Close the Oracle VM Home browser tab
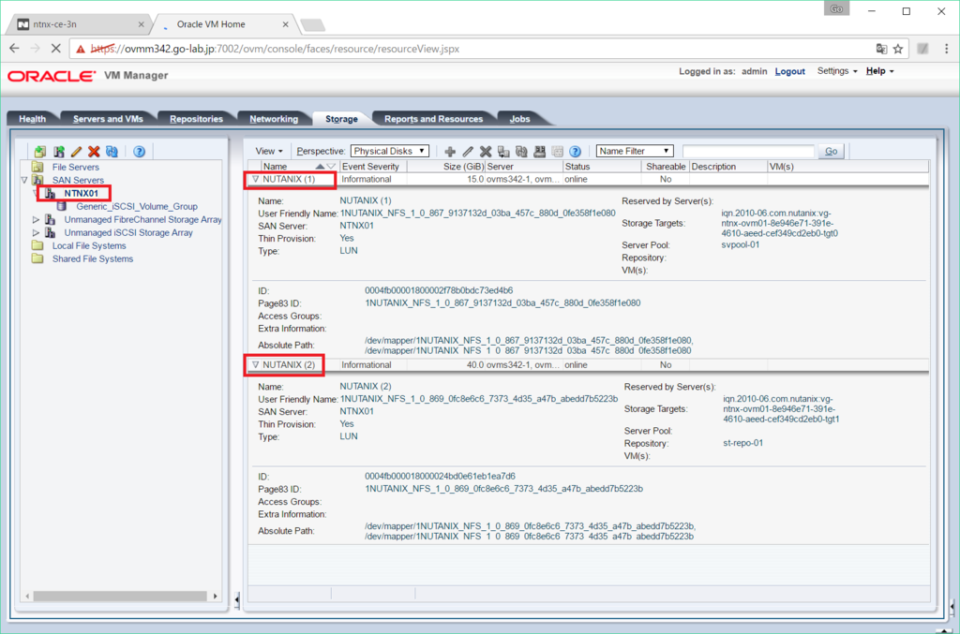Screen dimensions: 960x634 [285, 24]
